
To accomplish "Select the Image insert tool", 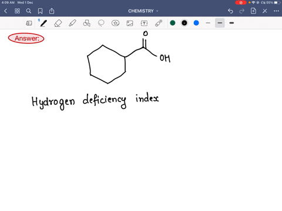I will click(x=130, y=23).
